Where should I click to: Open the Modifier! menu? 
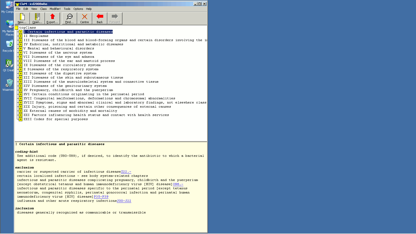pos(55,9)
